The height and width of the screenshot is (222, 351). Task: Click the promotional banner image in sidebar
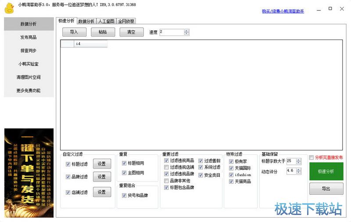click(x=29, y=173)
